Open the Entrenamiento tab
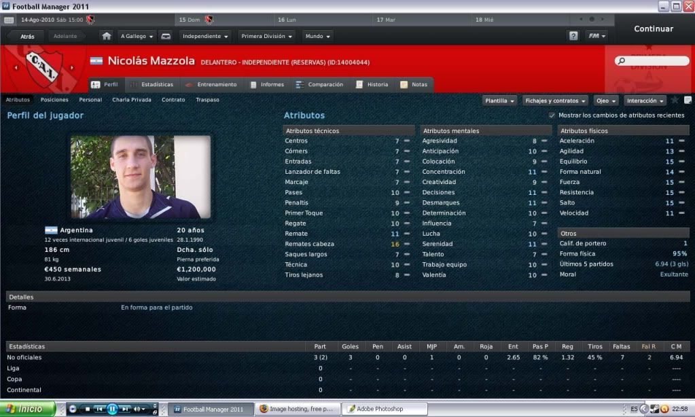 coord(211,85)
